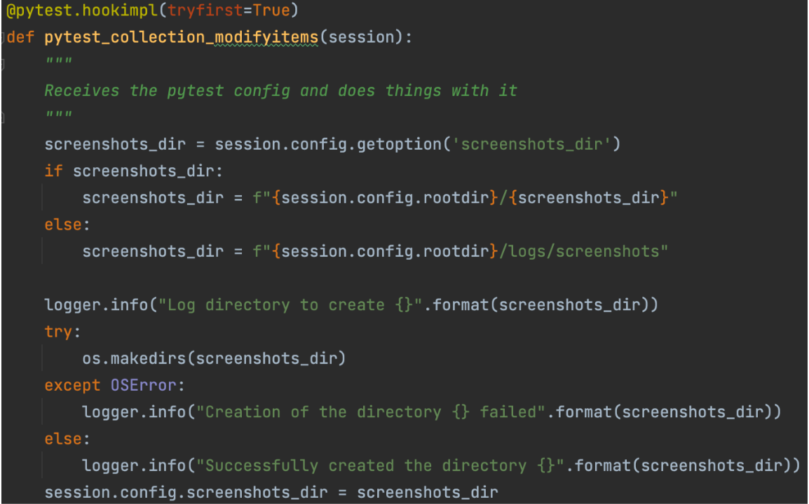Click the getoption method call
Screen dimensions: 809x504
tap(398, 144)
